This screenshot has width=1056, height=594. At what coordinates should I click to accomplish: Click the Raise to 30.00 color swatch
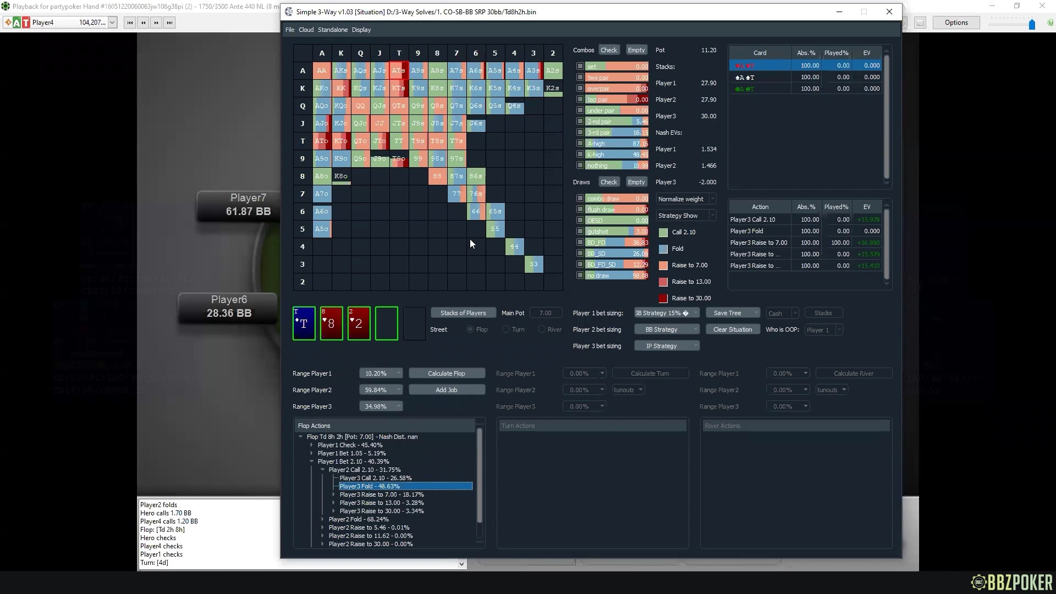click(x=663, y=298)
